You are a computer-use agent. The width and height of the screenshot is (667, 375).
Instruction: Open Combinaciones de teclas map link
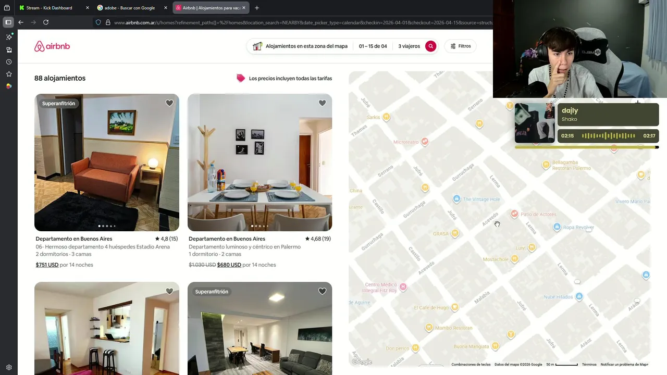(471, 365)
